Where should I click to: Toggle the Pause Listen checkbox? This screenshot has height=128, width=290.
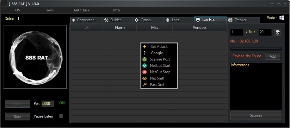pyautogui.click(x=61, y=116)
